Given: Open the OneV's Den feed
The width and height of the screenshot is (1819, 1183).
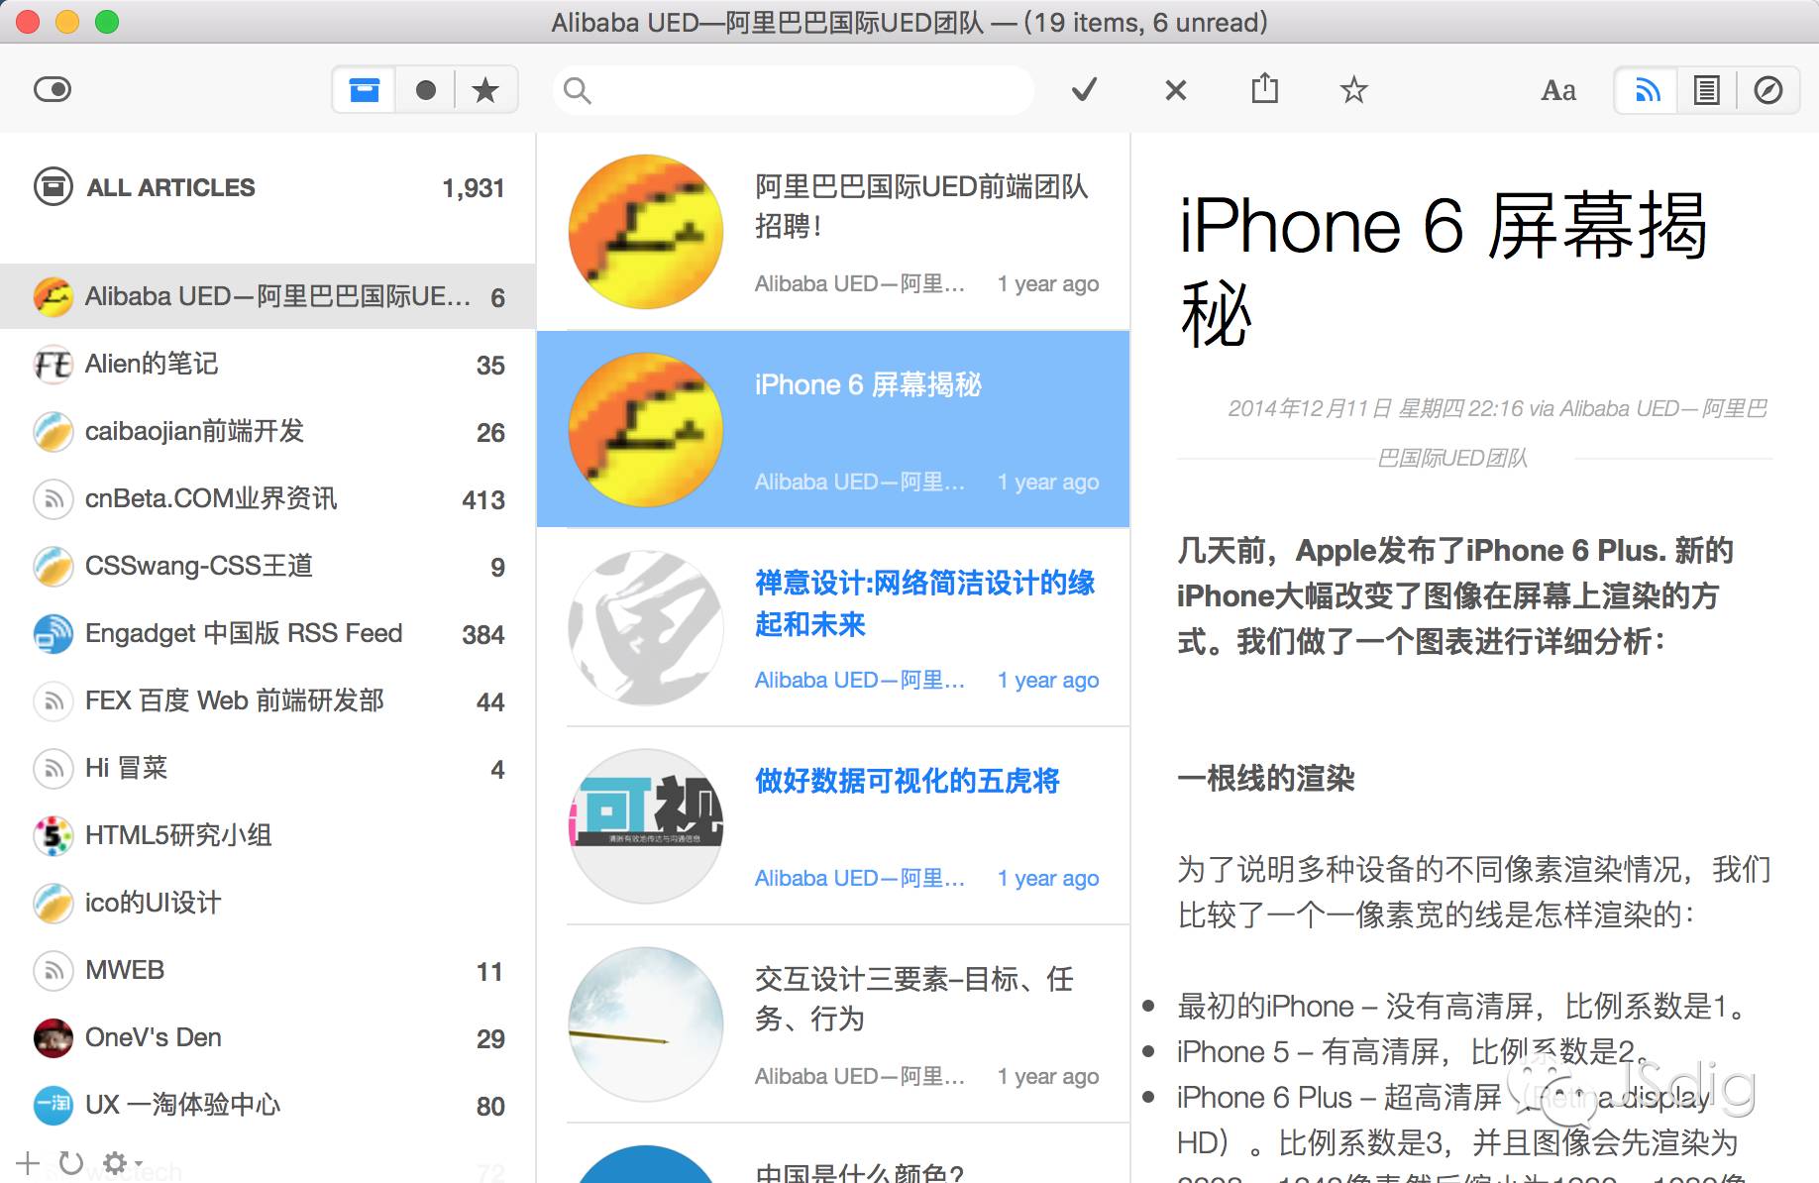Looking at the screenshot, I should pyautogui.click(x=267, y=1038).
